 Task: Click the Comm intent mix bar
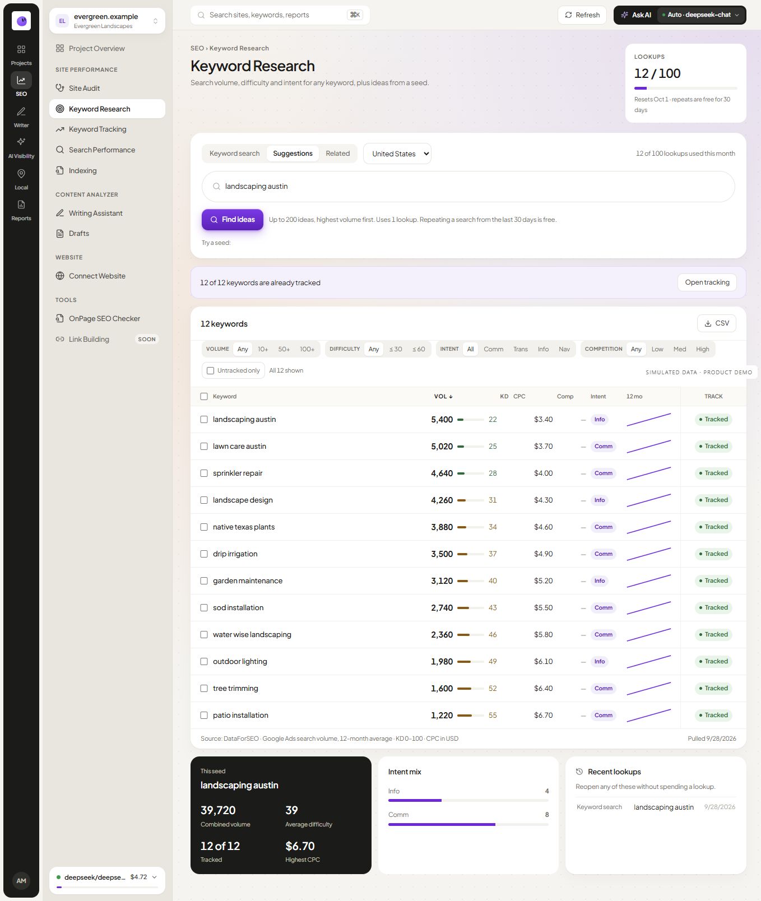tap(468, 824)
